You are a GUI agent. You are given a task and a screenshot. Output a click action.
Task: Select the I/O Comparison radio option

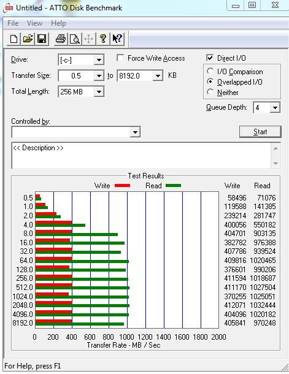pyautogui.click(x=210, y=71)
